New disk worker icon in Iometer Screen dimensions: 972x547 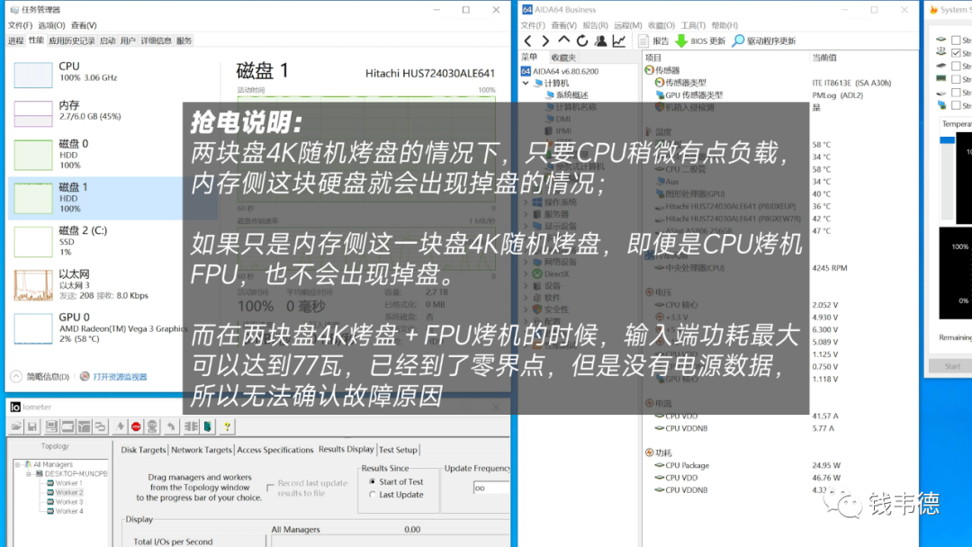(67, 426)
